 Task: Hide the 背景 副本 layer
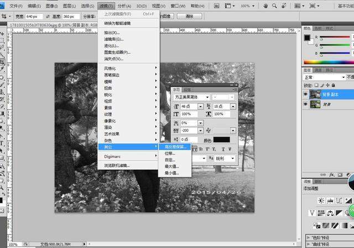tap(305, 94)
